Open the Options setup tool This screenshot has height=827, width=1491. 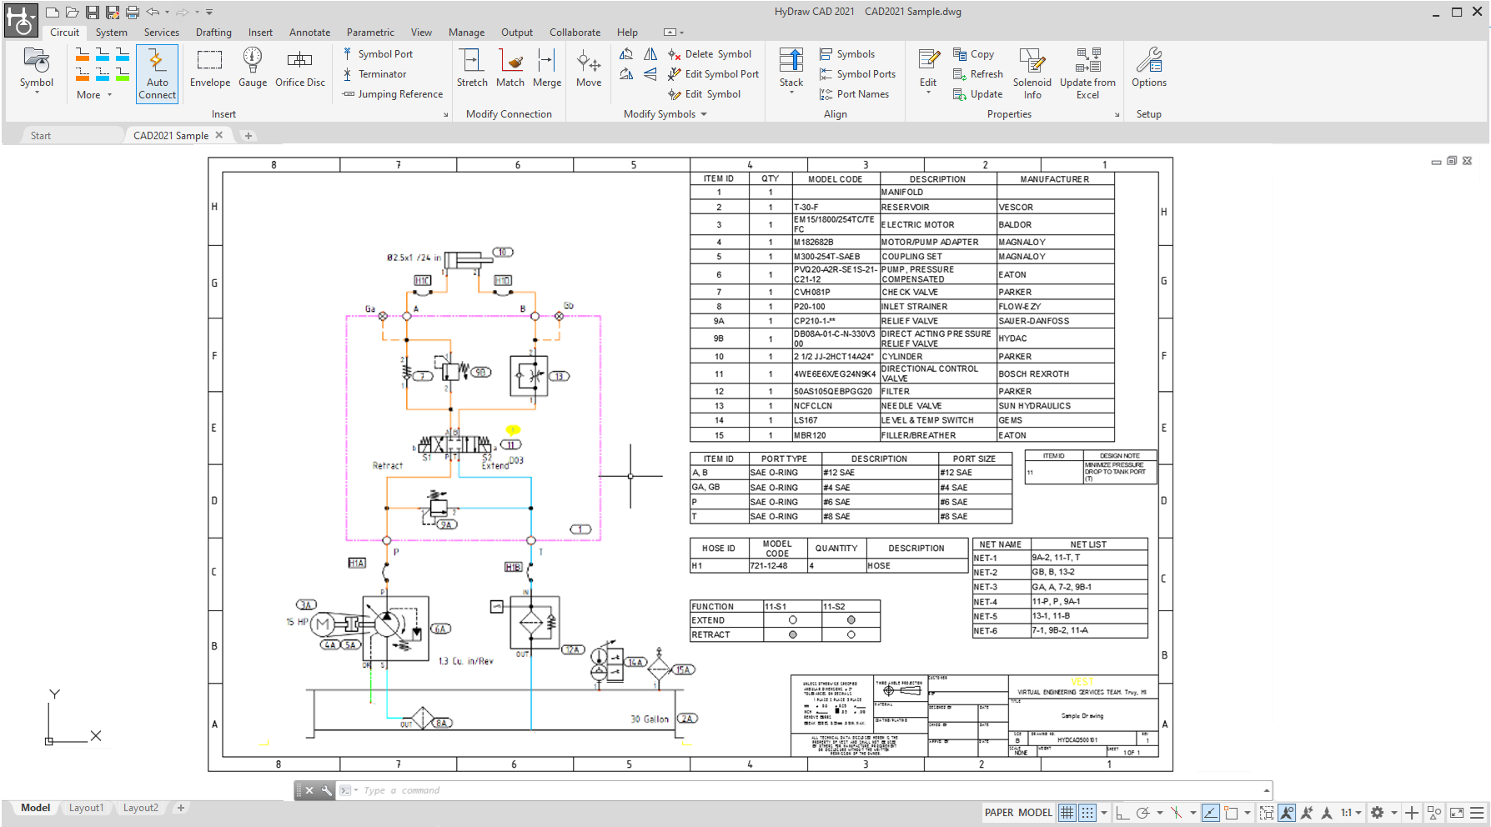[1149, 68]
